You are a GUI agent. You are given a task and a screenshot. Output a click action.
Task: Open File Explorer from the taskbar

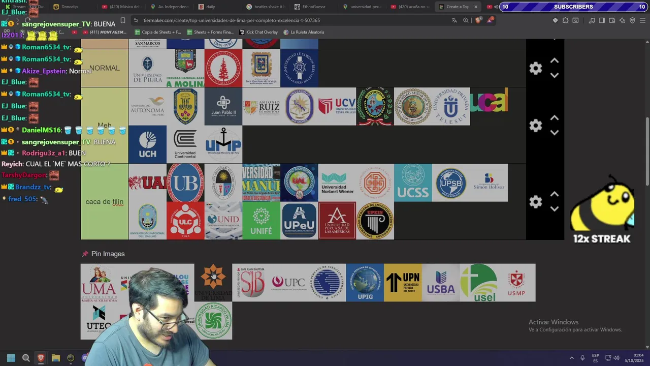[x=56, y=358]
